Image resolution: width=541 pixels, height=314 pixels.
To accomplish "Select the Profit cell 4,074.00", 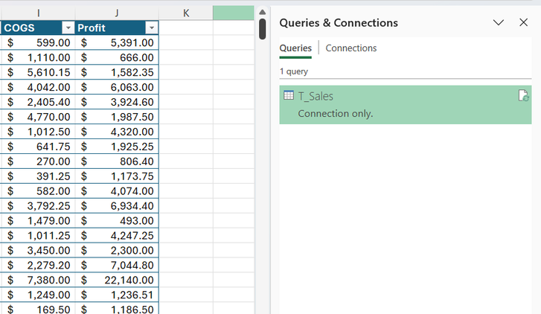I will click(117, 190).
